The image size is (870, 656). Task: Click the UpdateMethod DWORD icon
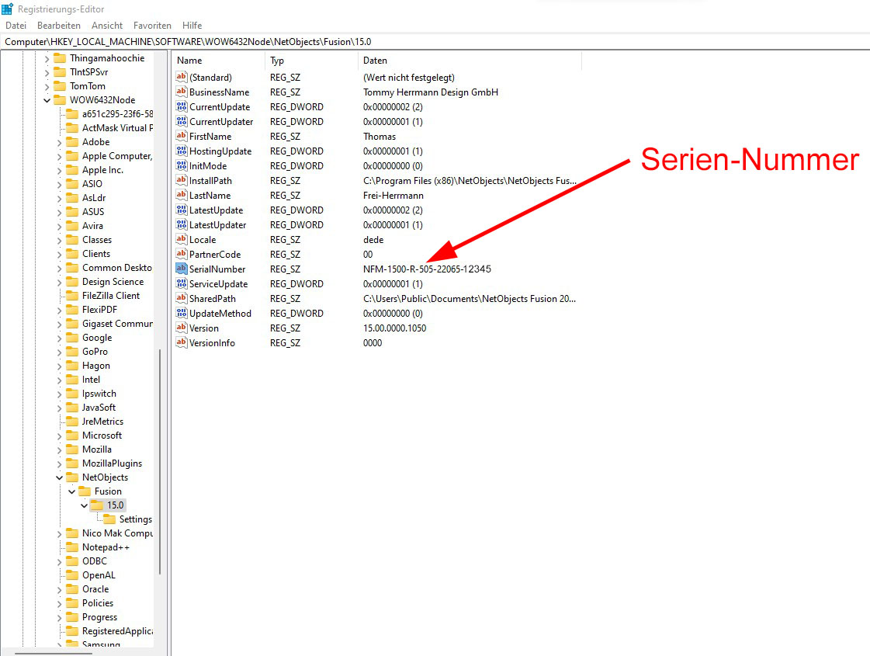182,314
